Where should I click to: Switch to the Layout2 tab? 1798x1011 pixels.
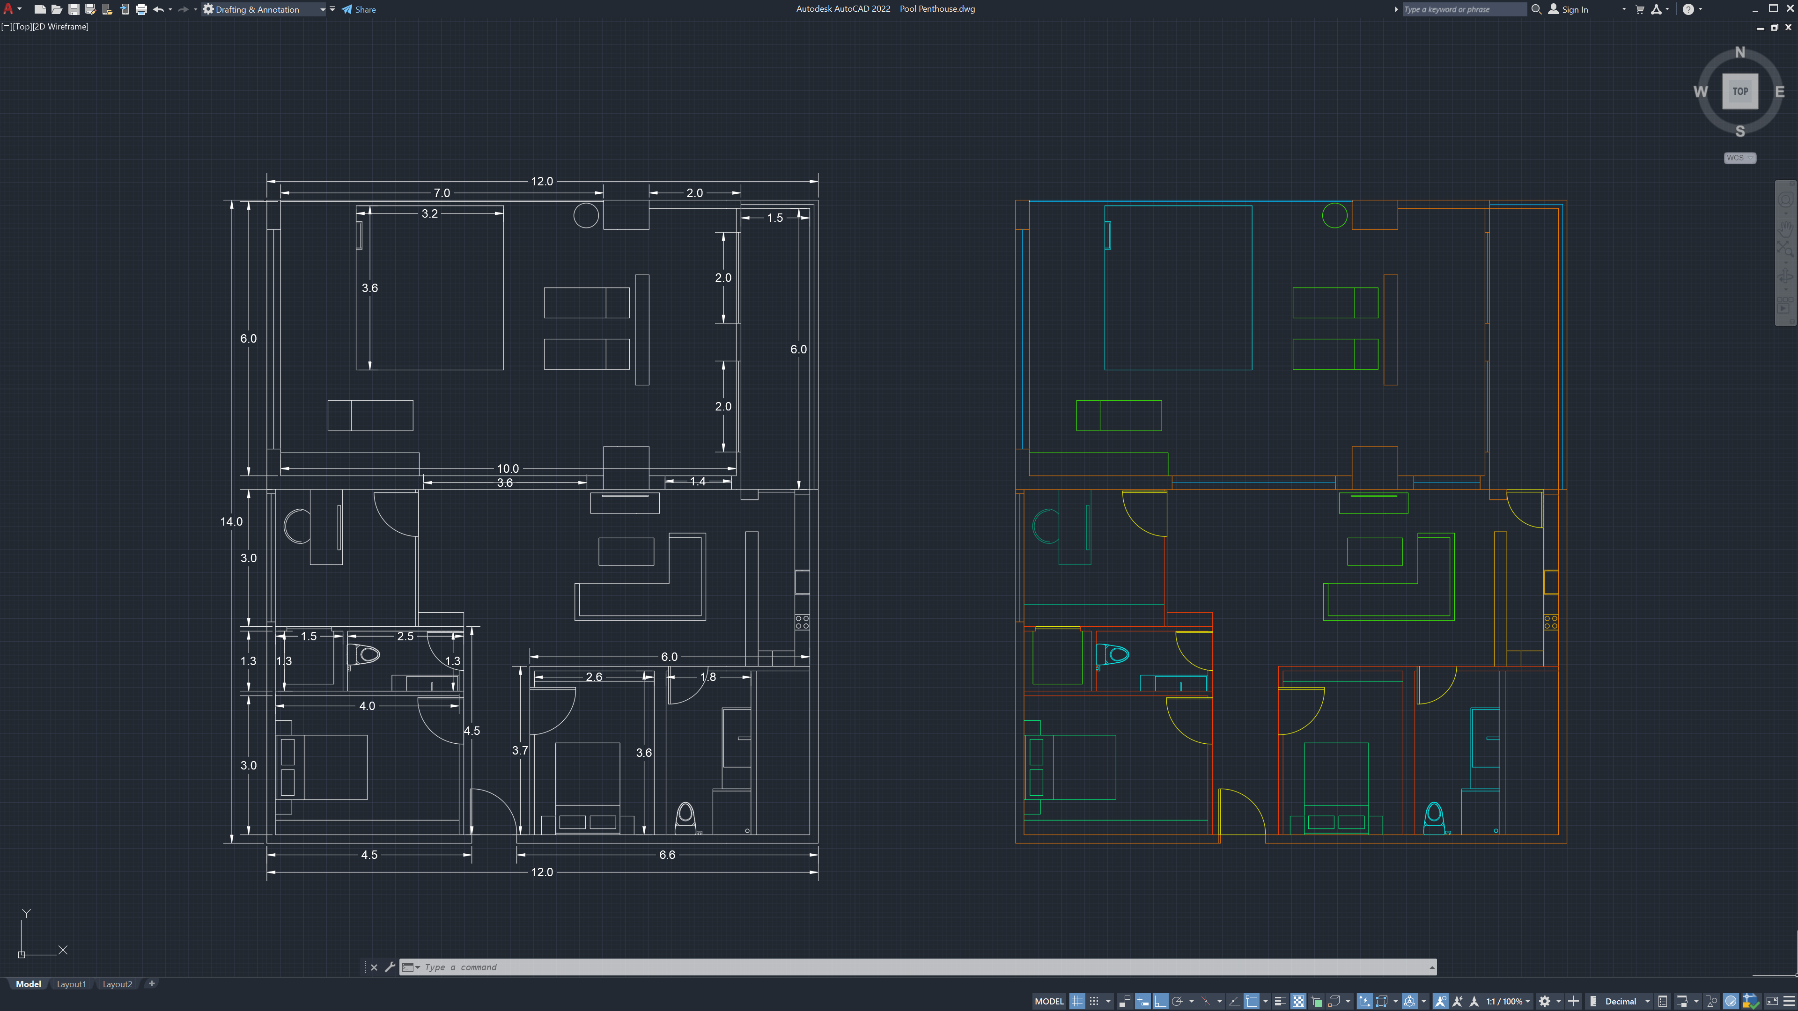coord(117,984)
